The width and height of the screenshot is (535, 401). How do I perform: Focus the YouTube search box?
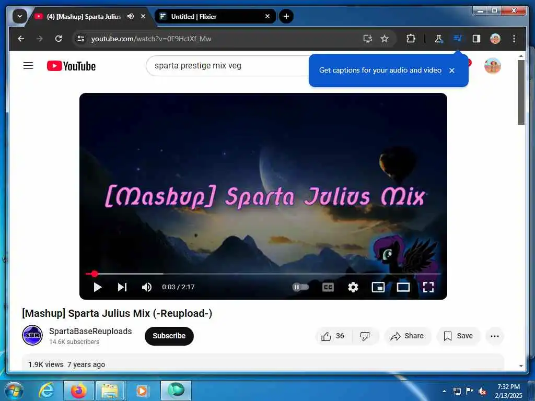point(229,66)
